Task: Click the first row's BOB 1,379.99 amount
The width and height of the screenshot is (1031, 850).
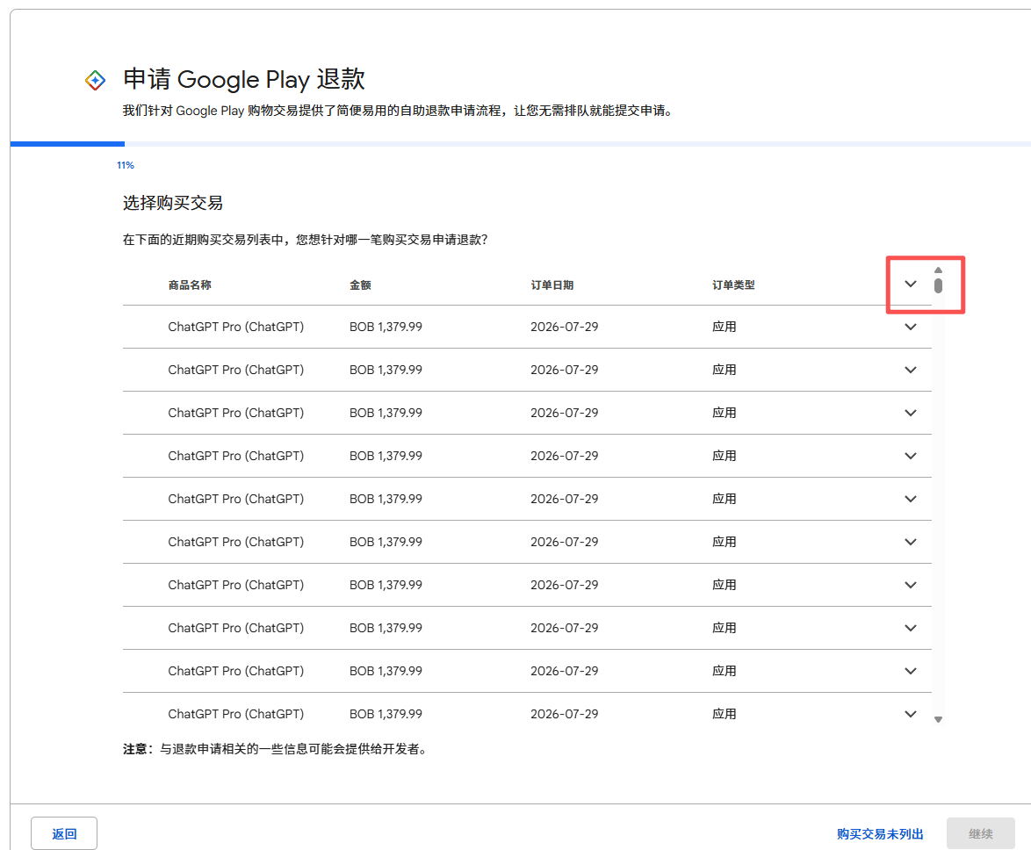Action: [386, 327]
